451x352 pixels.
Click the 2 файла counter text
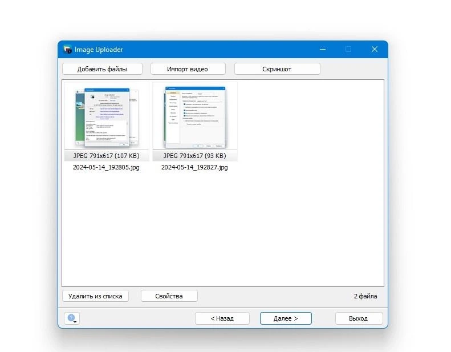[365, 296]
